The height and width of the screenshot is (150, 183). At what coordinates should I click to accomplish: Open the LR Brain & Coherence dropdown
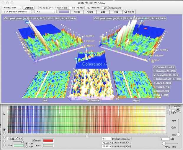(x=17, y=12)
